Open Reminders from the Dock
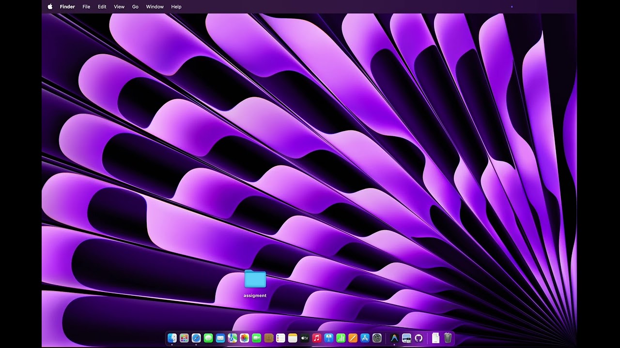620x348 pixels. pyautogui.click(x=280, y=338)
